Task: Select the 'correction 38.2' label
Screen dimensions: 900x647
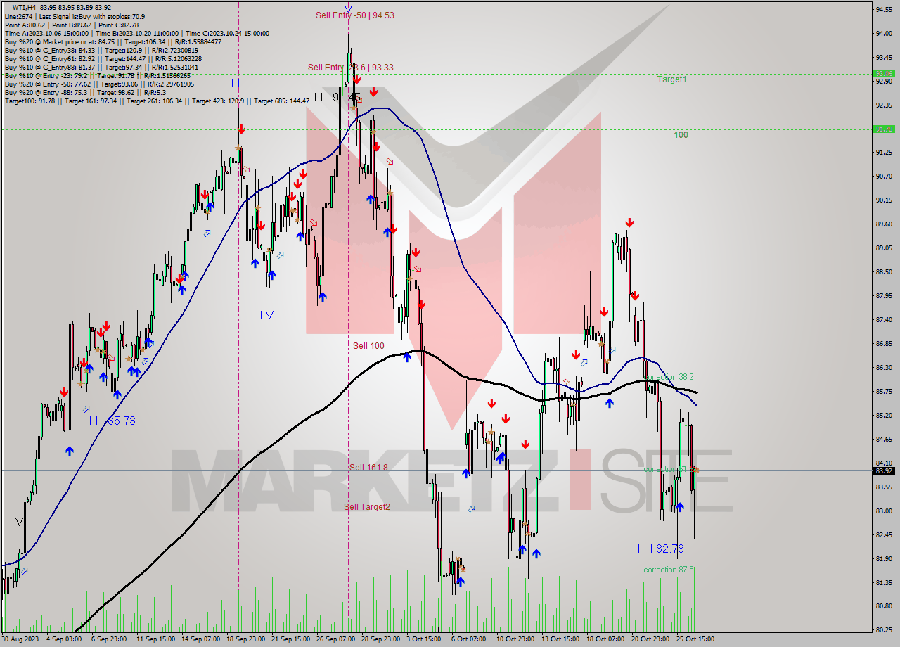Action: [669, 377]
